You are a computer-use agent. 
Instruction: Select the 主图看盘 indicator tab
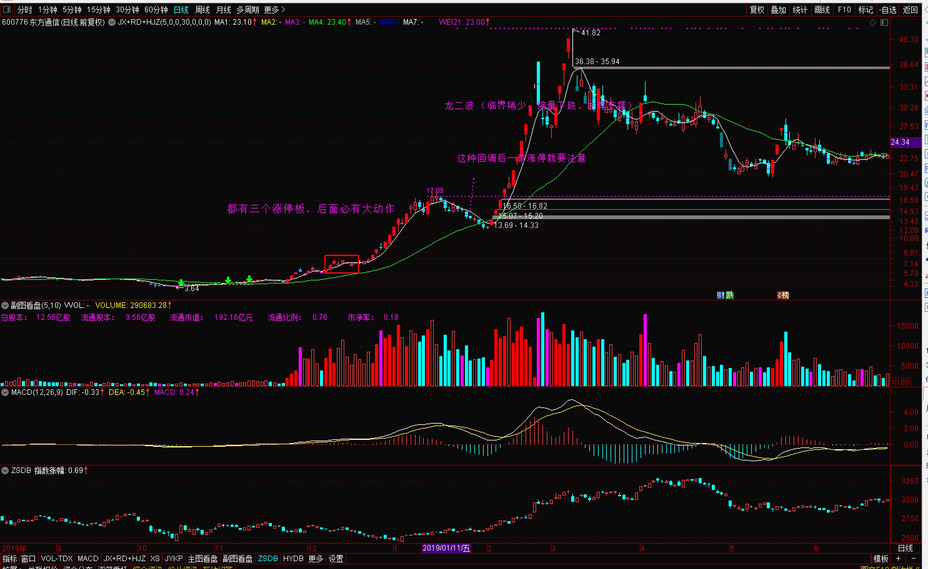pos(202,558)
